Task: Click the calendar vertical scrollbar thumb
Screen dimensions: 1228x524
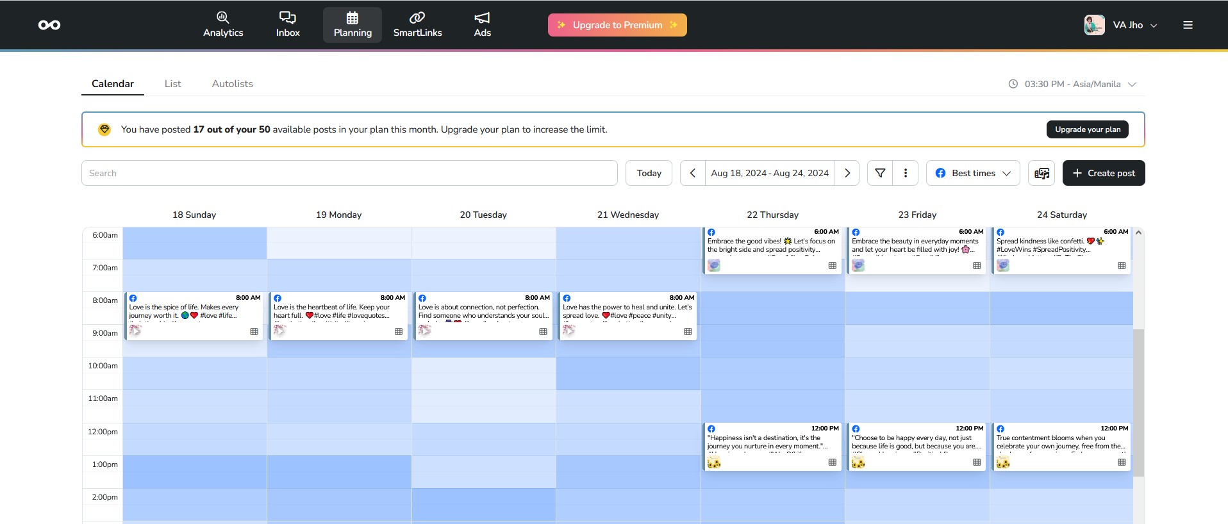Action: point(1138,402)
